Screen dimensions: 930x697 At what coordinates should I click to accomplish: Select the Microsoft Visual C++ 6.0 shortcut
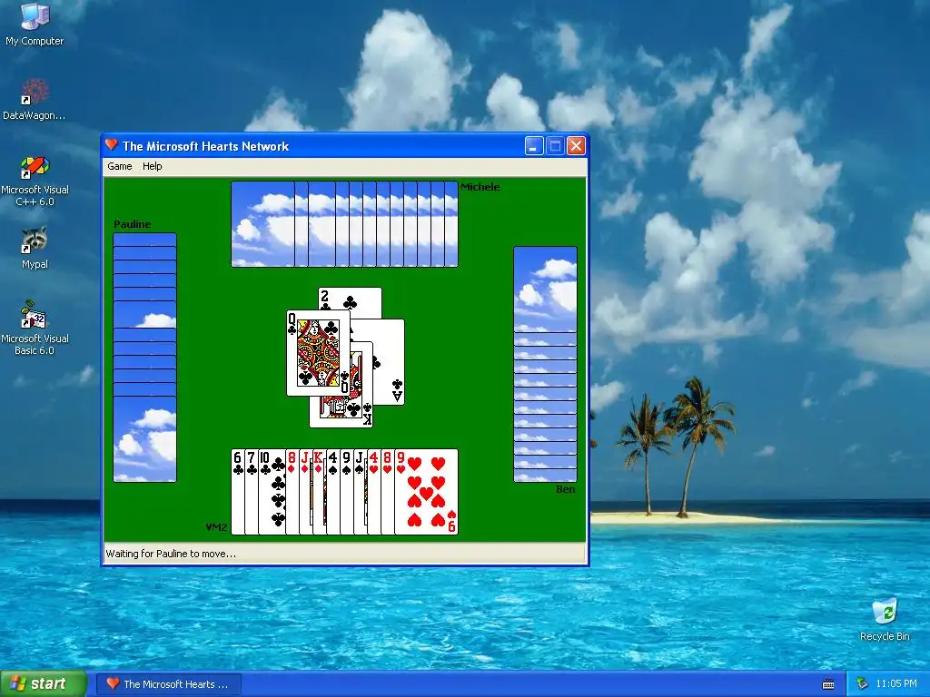(x=35, y=182)
